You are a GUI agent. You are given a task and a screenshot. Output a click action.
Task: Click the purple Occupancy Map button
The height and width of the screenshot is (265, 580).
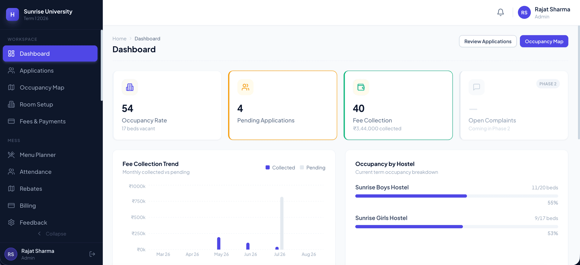coord(544,41)
